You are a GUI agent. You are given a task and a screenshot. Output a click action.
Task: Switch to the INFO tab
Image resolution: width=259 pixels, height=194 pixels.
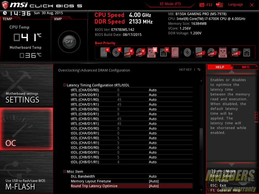click(245, 67)
